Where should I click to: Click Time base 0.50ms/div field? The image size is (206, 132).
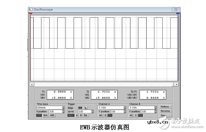[49, 108]
